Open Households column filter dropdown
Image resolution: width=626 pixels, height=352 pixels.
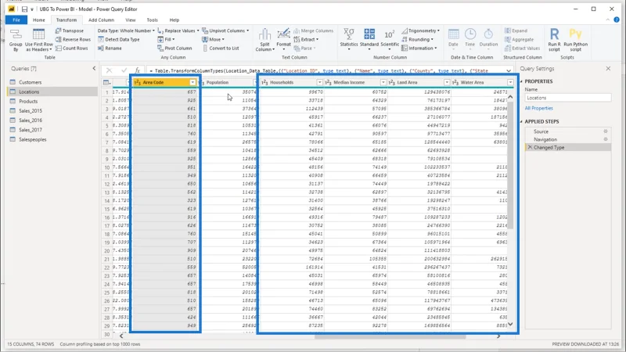point(319,82)
